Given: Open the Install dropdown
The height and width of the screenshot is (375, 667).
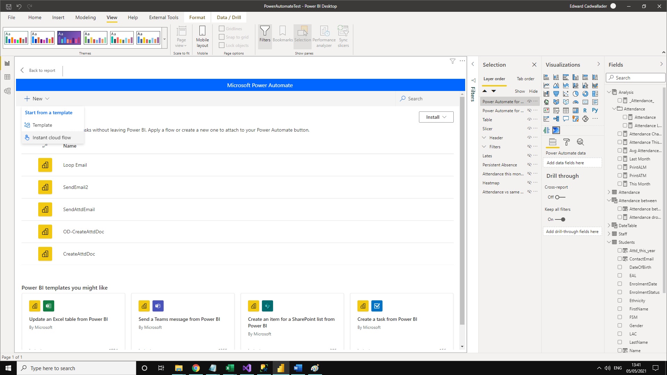Looking at the screenshot, I should coord(436,117).
